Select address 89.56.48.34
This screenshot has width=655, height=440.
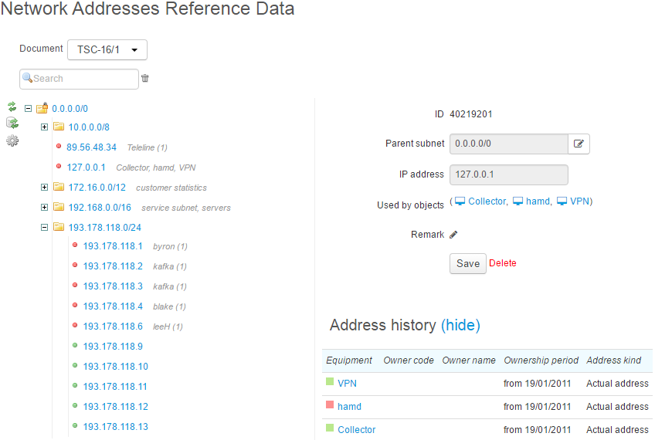coord(91,147)
